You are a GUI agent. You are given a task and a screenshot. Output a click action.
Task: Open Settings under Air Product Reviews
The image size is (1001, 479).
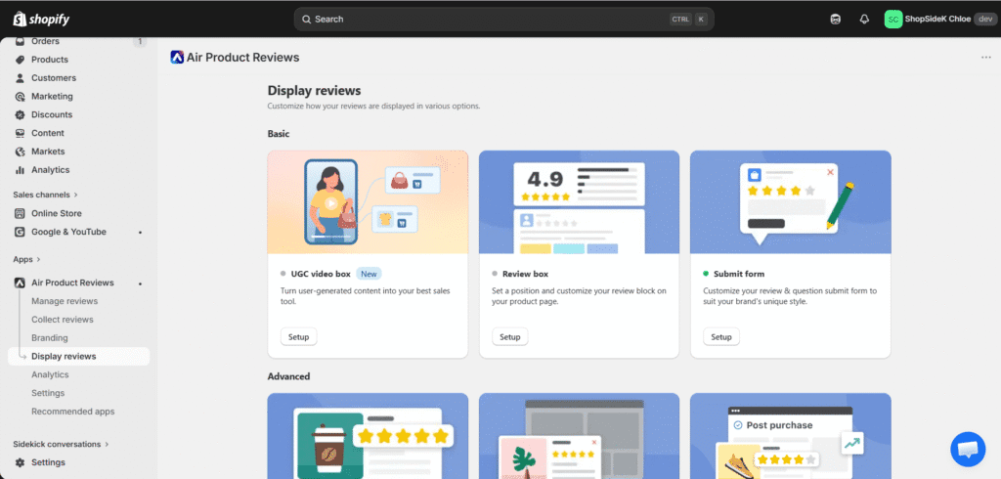(48, 393)
